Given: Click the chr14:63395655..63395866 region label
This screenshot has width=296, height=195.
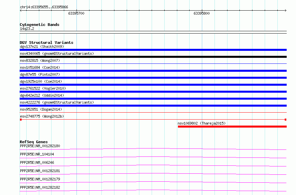Looking at the screenshot, I should (44, 7).
